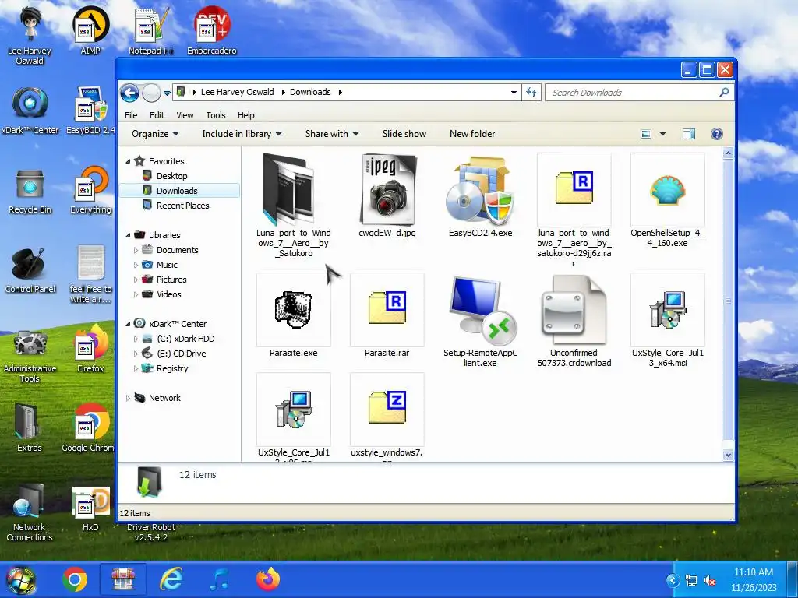Launch Internet Explorer from the taskbar
The image size is (798, 598).
tap(171, 579)
